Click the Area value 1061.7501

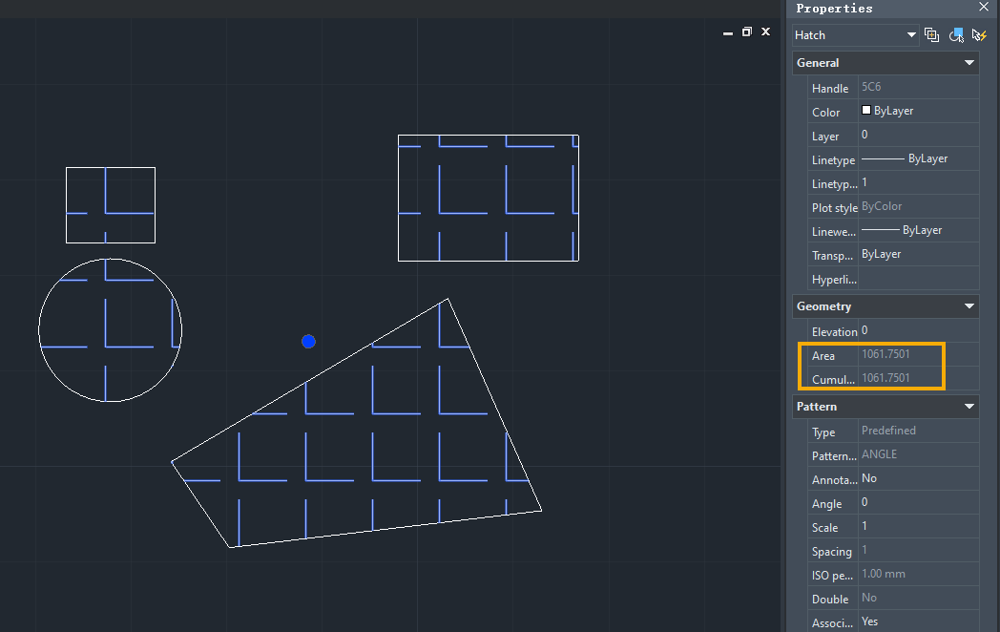(x=885, y=354)
